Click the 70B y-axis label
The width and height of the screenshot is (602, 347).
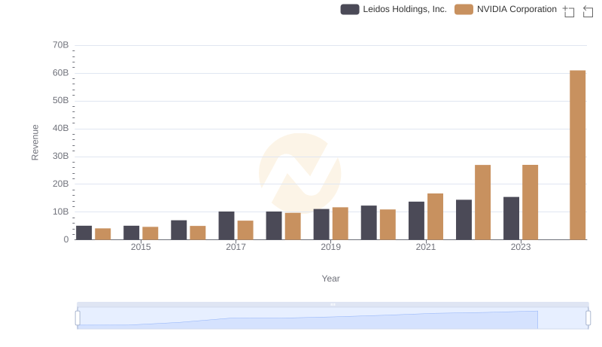(61, 45)
